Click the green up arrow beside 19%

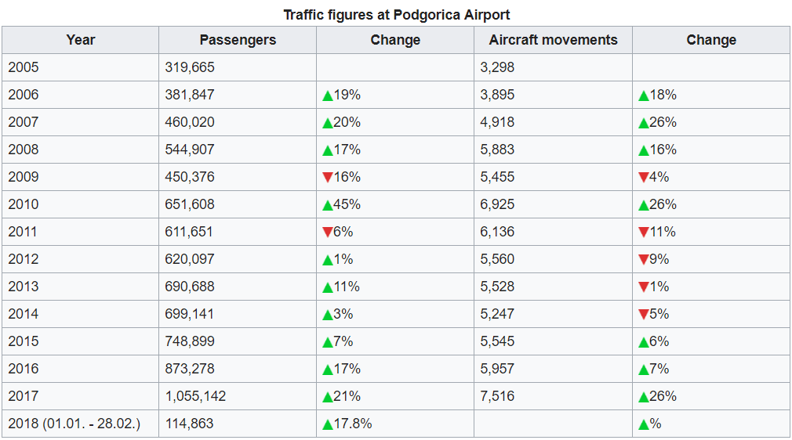[328, 96]
